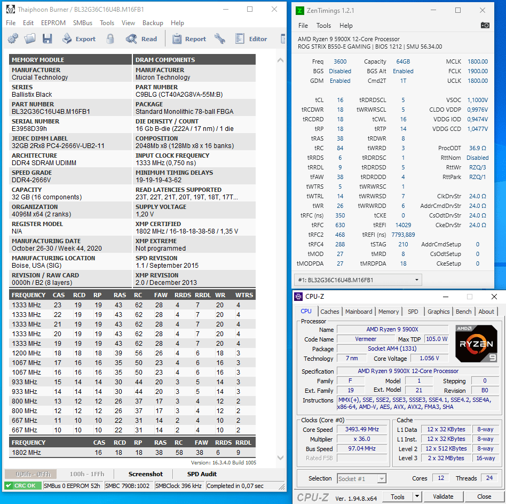506x504 pixels.
Task: Open the Tools menu in Thaiphoon Burner
Action: click(x=107, y=23)
